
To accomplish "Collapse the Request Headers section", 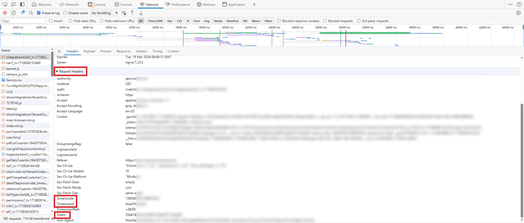I will coord(57,71).
